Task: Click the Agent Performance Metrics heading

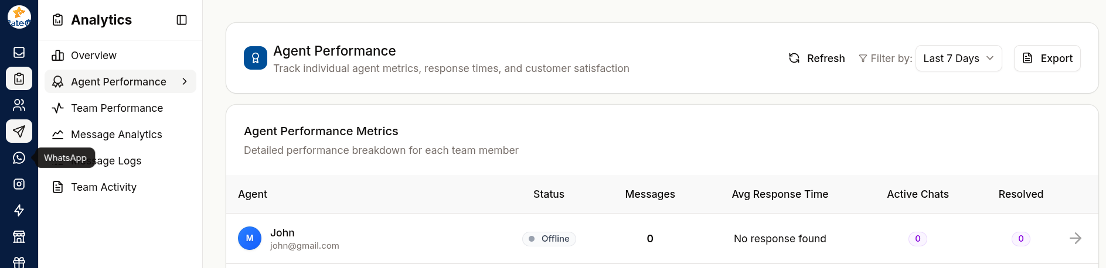Action: pos(321,131)
